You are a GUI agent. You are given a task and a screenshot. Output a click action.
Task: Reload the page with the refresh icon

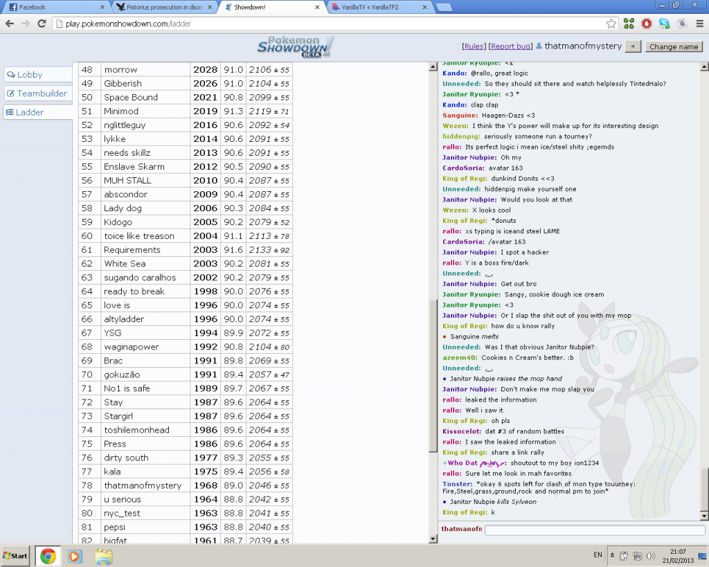click(43, 23)
